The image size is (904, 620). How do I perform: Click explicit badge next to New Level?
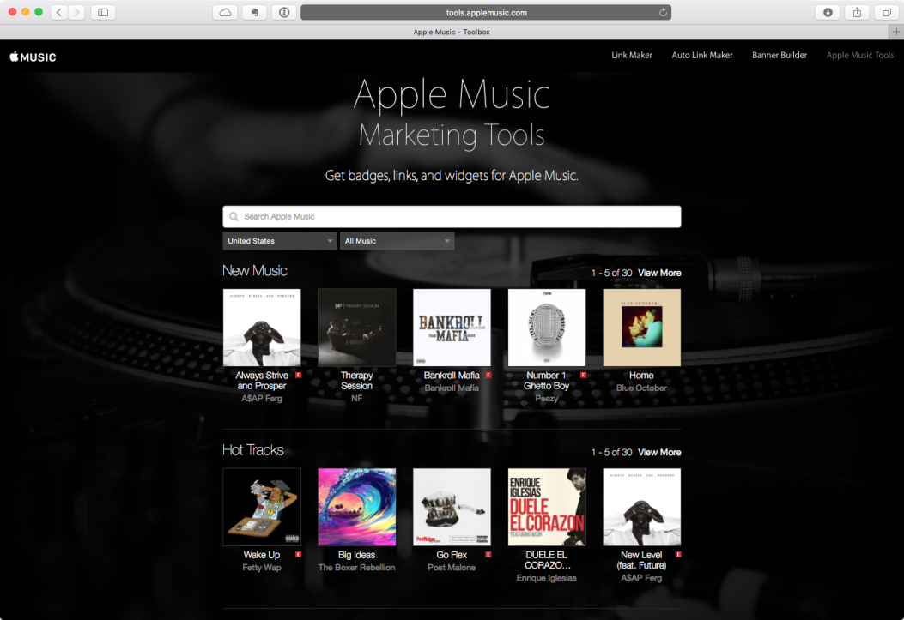pos(678,554)
